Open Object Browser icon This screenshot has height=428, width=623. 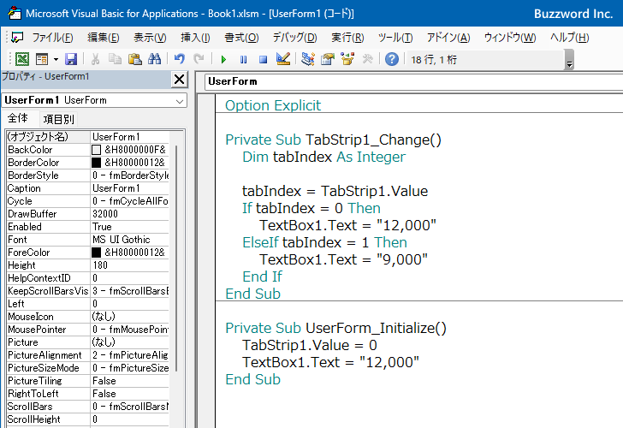click(347, 59)
